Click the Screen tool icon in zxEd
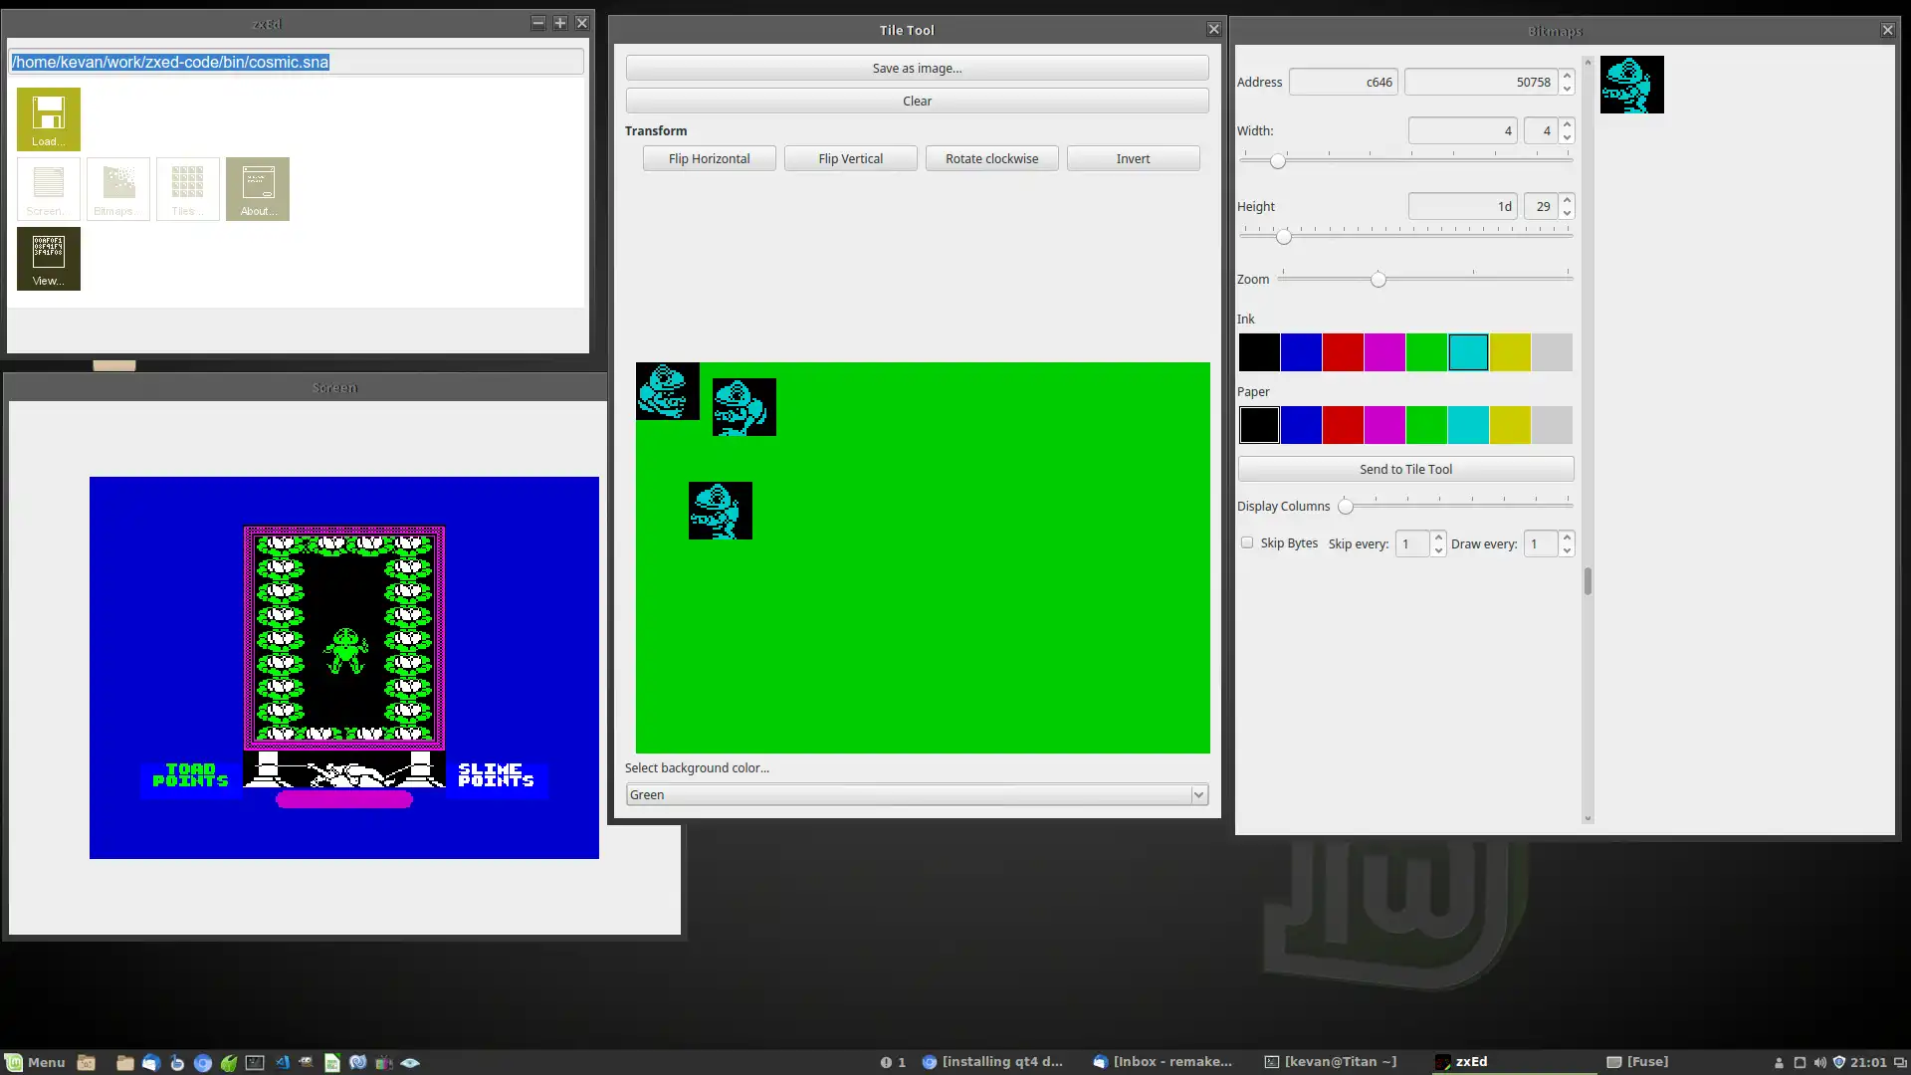Viewport: 1911px width, 1075px height. (x=47, y=188)
